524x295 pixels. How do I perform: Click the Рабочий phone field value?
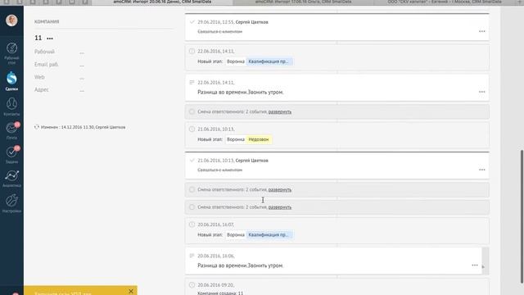(82, 52)
